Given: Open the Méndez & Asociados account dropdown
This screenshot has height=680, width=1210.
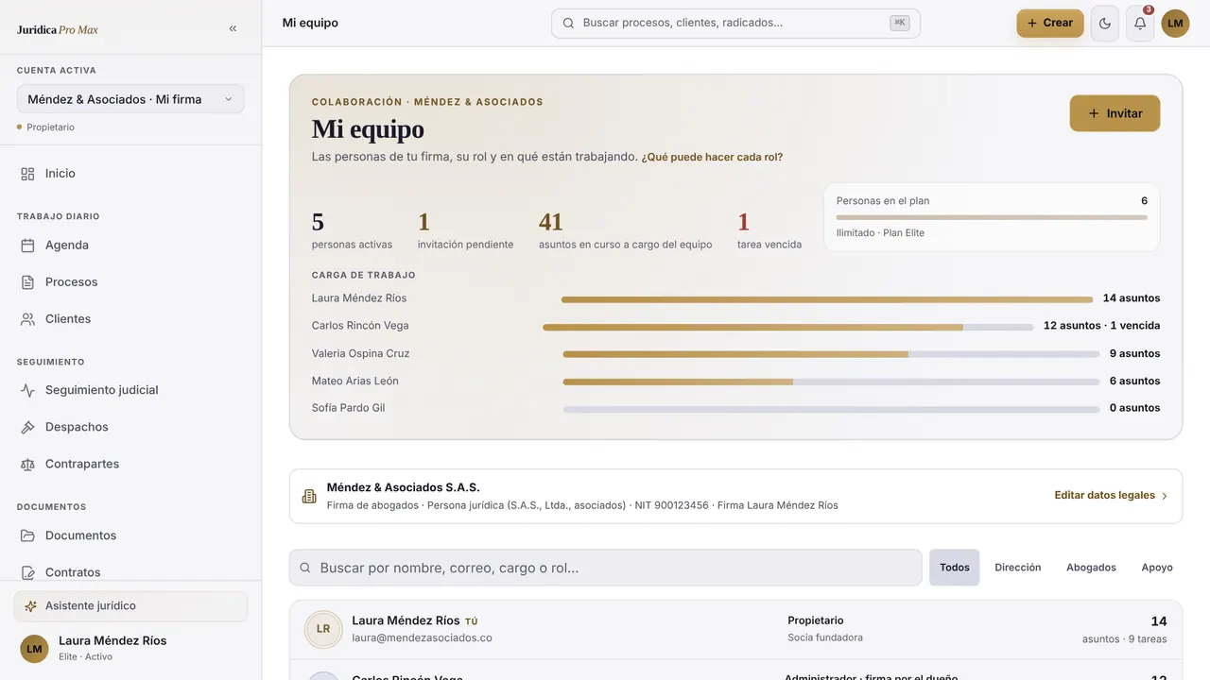Looking at the screenshot, I should pyautogui.click(x=130, y=99).
